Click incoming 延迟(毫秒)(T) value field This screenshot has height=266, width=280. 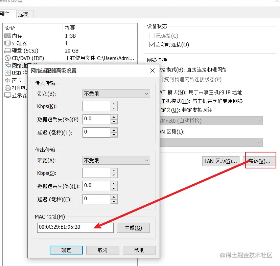click(x=96, y=132)
